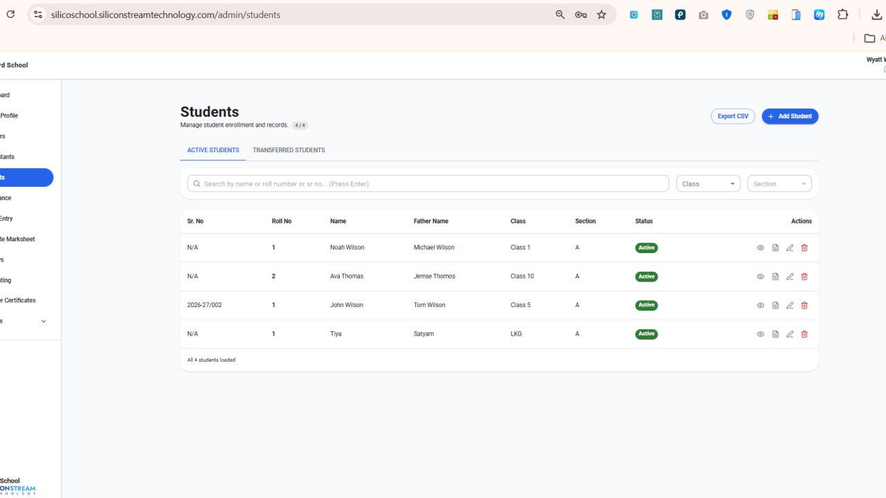Screen dimensions: 886x498
Task: View Tiya's record via eye icon
Action: point(760,334)
